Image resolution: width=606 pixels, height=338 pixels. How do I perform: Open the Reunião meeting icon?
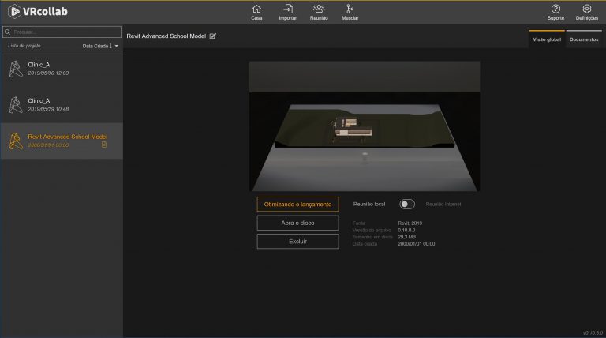pyautogui.click(x=319, y=9)
